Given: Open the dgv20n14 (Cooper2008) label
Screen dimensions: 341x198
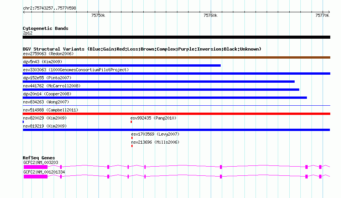Looking at the screenshot, I should click(x=47, y=94).
